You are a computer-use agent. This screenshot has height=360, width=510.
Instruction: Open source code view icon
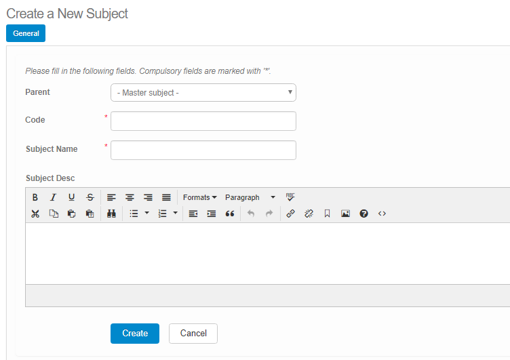point(382,214)
